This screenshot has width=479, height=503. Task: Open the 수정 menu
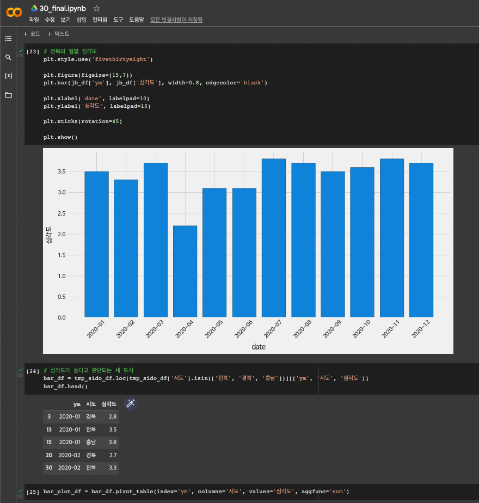(50, 20)
